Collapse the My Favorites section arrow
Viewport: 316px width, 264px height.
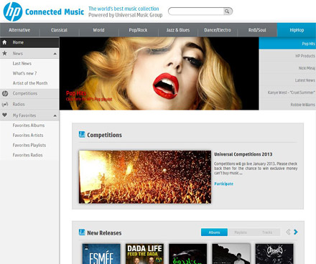[55, 115]
